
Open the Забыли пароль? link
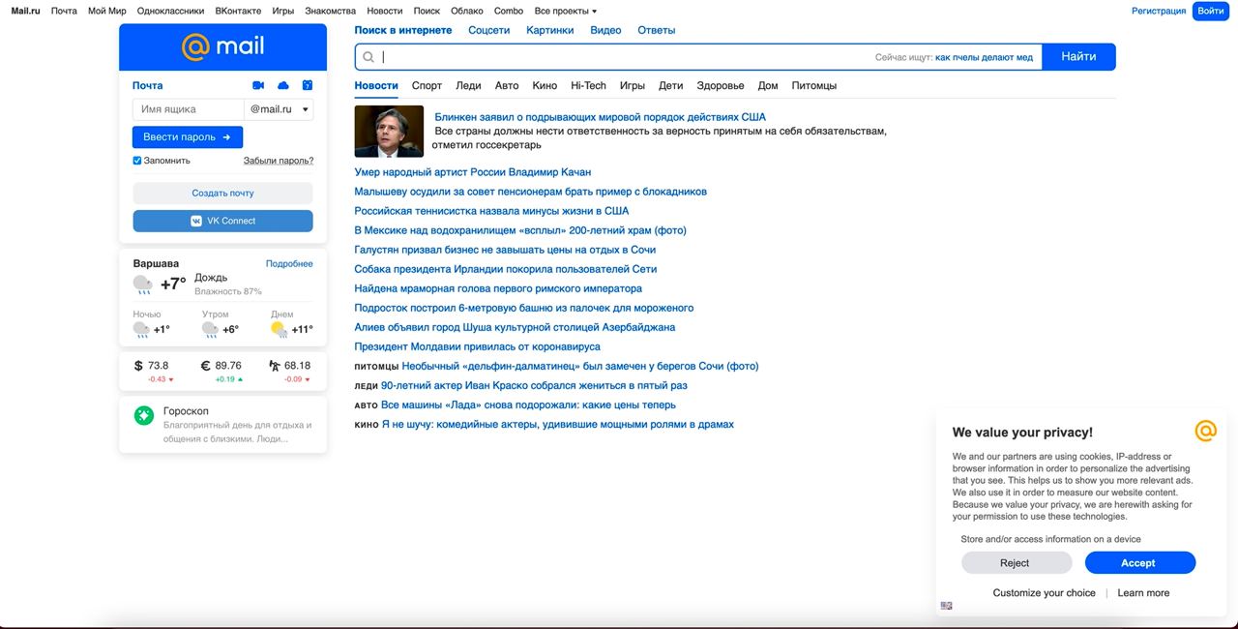tap(279, 161)
